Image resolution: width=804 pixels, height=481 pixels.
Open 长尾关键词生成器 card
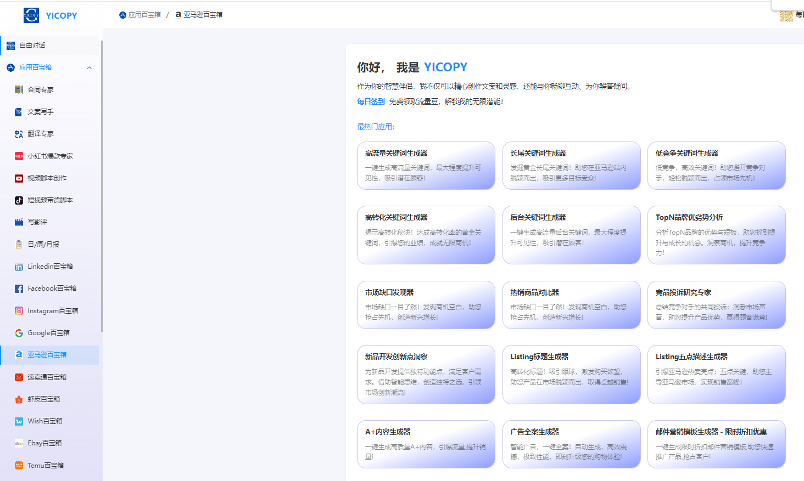[x=571, y=166]
